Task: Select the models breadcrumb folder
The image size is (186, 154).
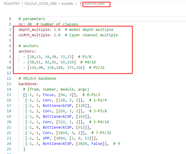Action: [67, 4]
